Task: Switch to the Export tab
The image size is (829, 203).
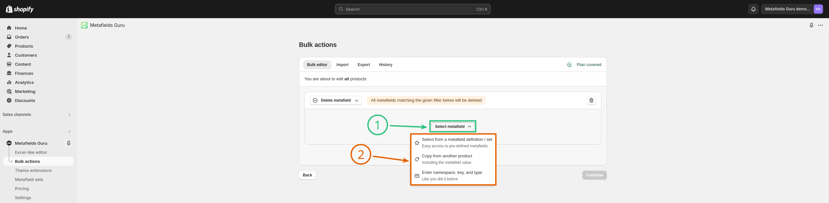Action: pos(364,65)
